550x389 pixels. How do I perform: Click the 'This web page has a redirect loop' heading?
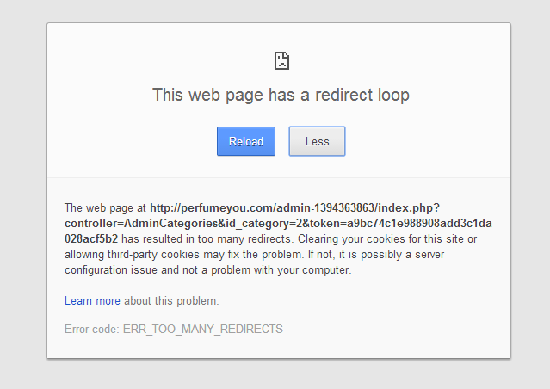click(281, 95)
